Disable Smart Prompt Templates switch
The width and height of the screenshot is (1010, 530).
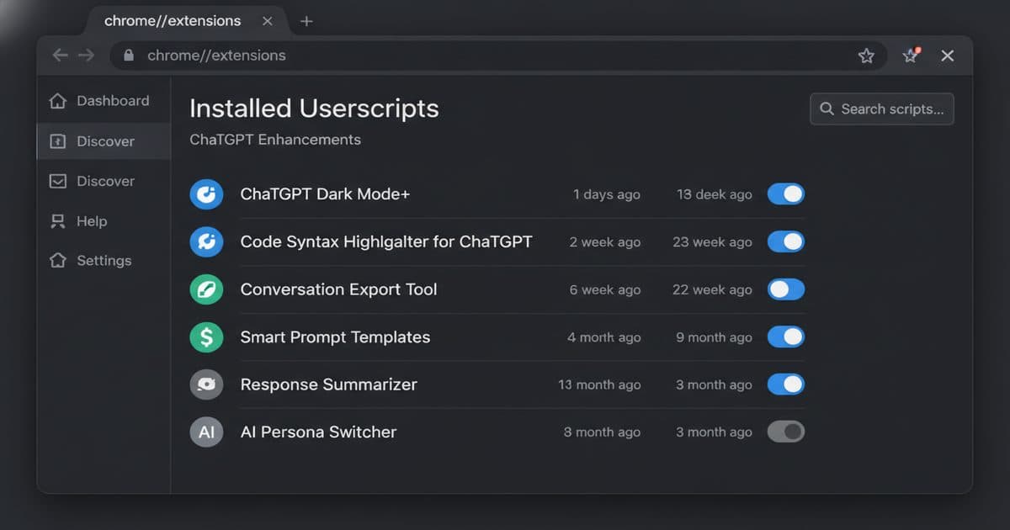[786, 337]
